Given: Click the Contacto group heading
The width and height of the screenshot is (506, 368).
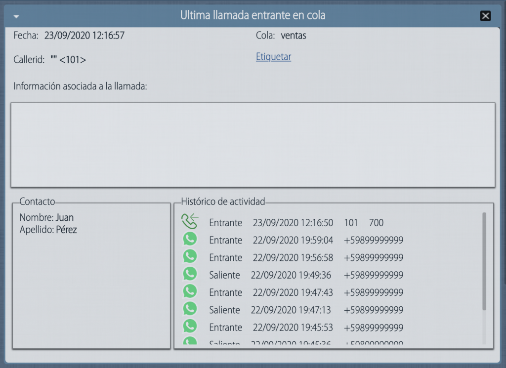Looking at the screenshot, I should pos(37,202).
